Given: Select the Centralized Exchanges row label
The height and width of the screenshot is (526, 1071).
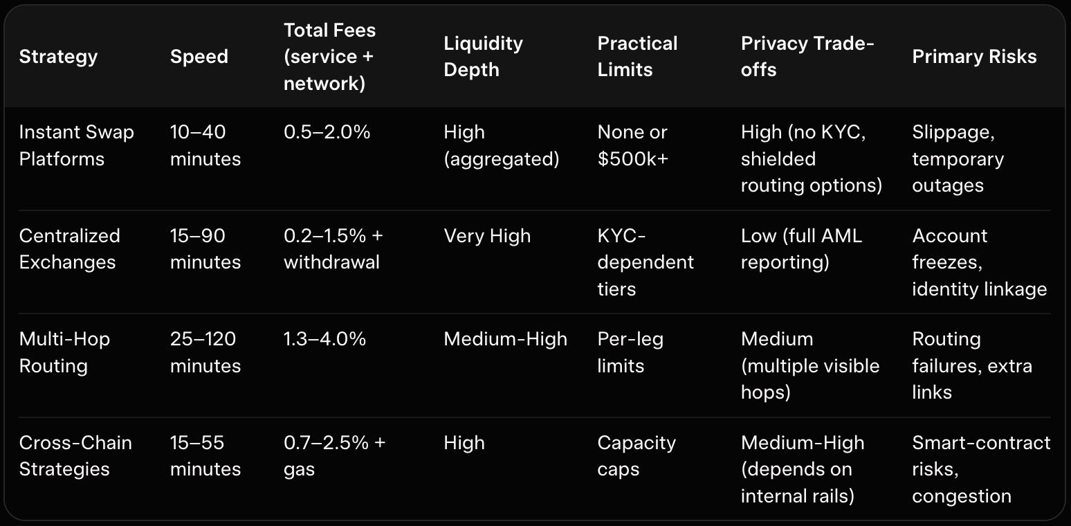Looking at the screenshot, I should [69, 249].
